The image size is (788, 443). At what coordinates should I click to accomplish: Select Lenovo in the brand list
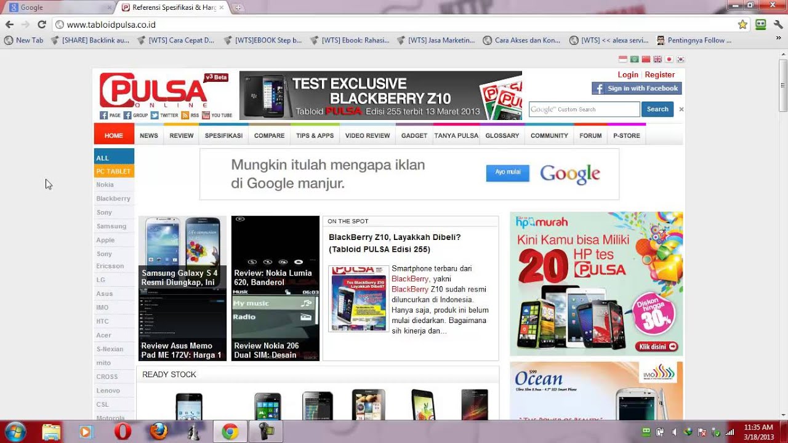[108, 391]
